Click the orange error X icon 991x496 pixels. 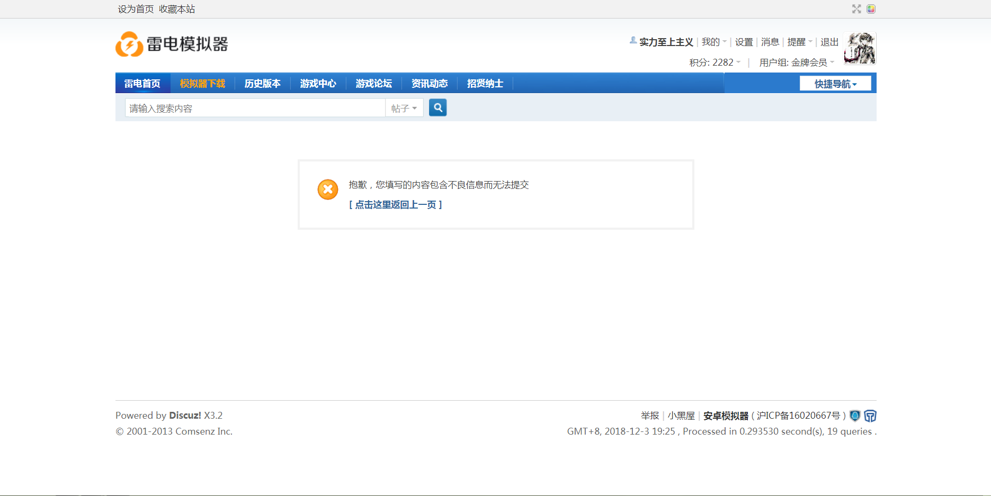(x=328, y=190)
